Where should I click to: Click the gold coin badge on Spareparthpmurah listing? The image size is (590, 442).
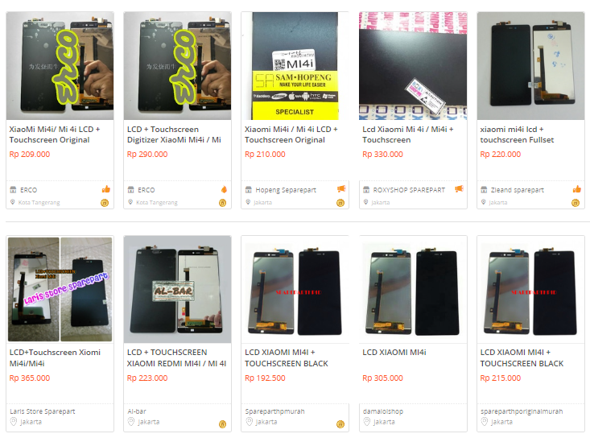coord(340,424)
